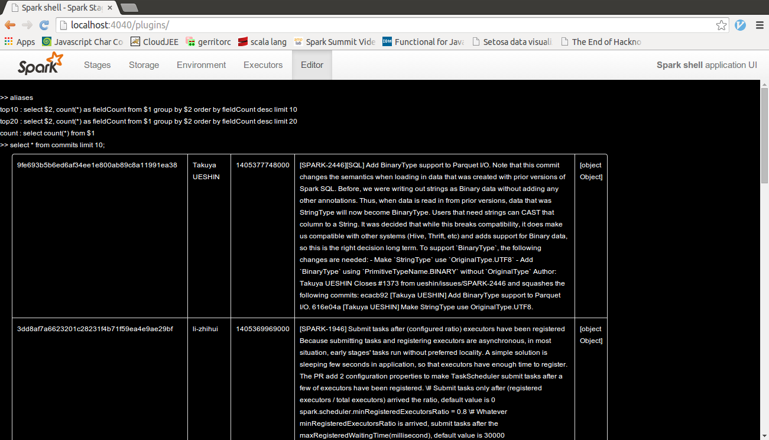The image size is (769, 440).
Task: Open the Chrome menu hamburger icon
Action: tap(759, 25)
